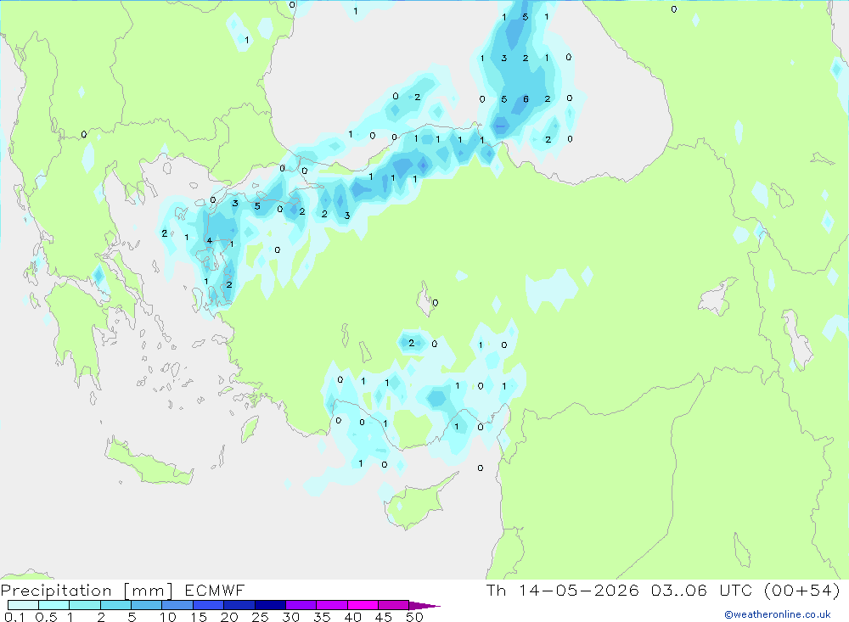Open the weatheronline.co.uk copyright link
The width and height of the screenshot is (849, 622).
tap(778, 614)
